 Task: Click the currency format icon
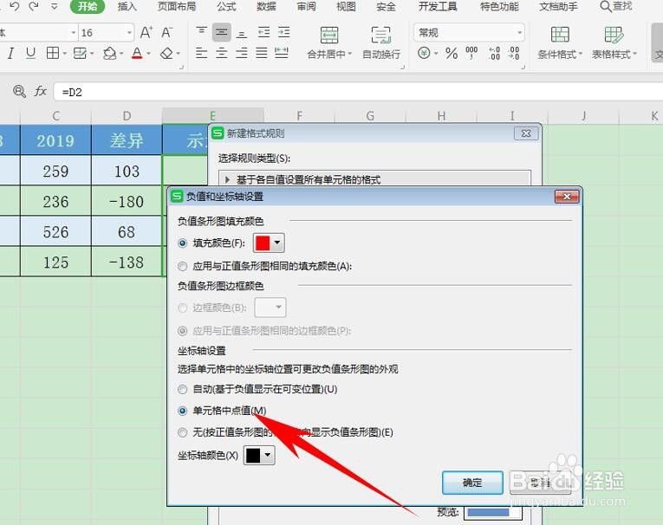click(424, 53)
